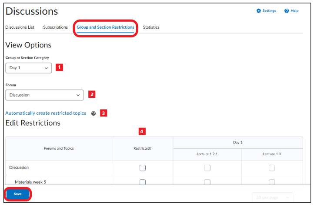This screenshot has width=314, height=207.
Task: Click the Lecture 1.3 column header
Action: [272, 154]
